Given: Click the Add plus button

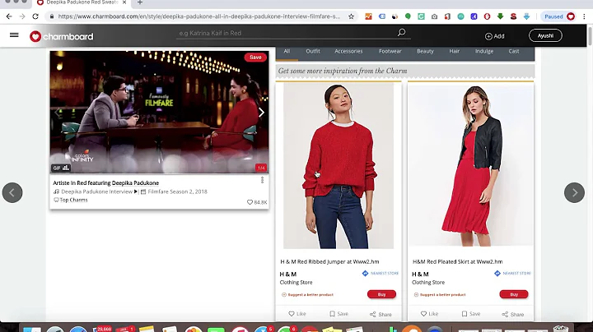Looking at the screenshot, I should point(495,36).
